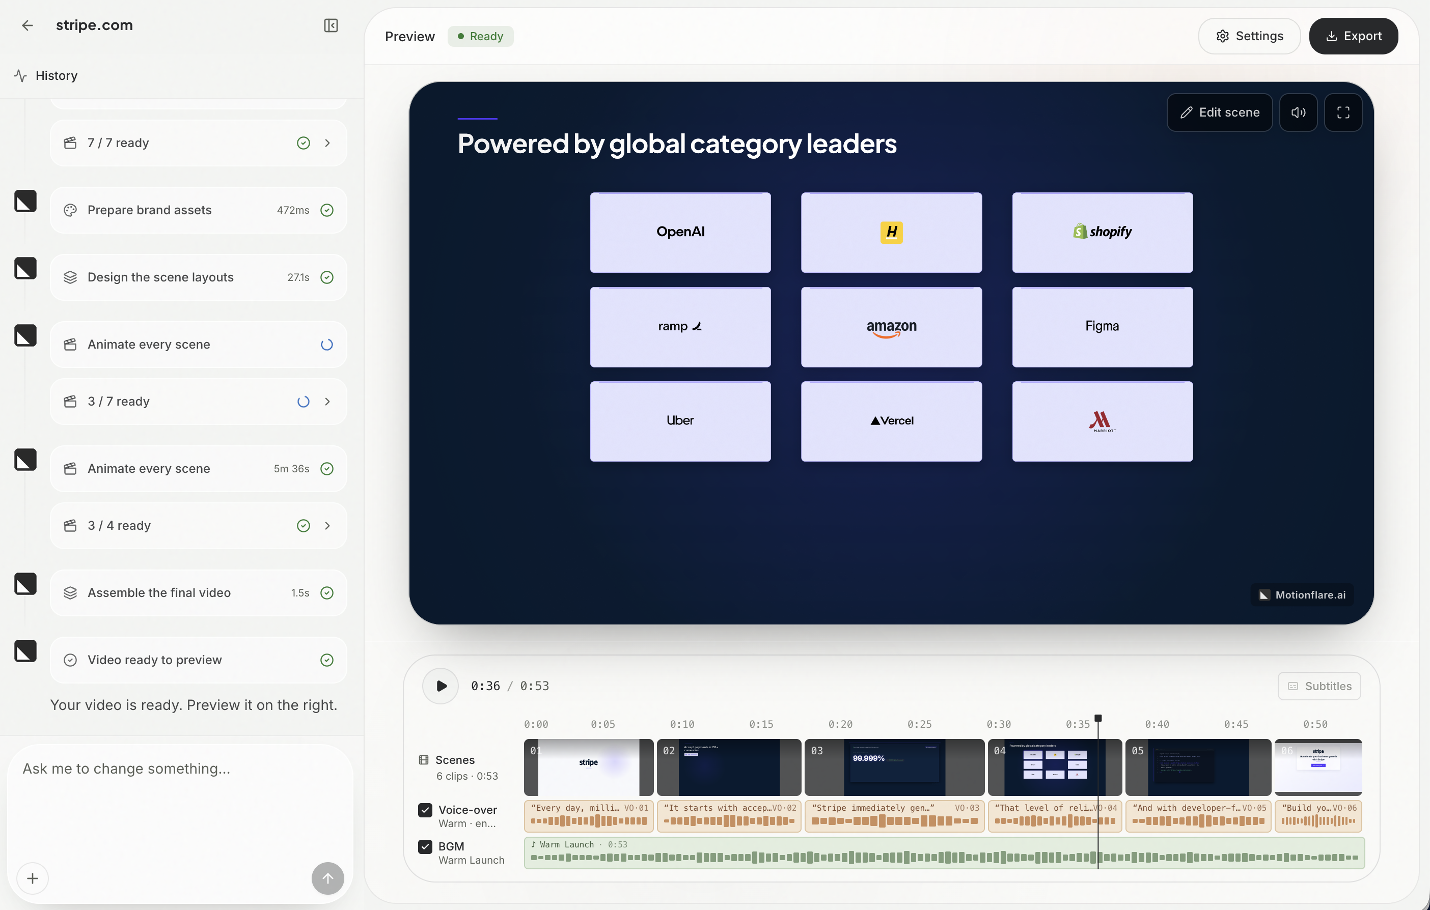Click the Amazon logo card

(x=891, y=327)
